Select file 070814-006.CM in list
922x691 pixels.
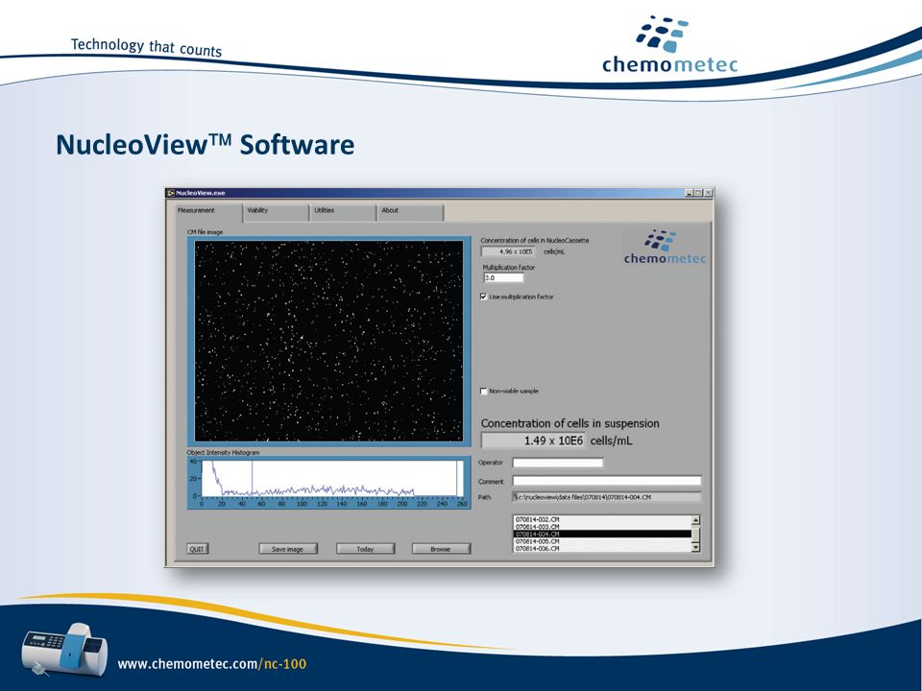point(602,548)
